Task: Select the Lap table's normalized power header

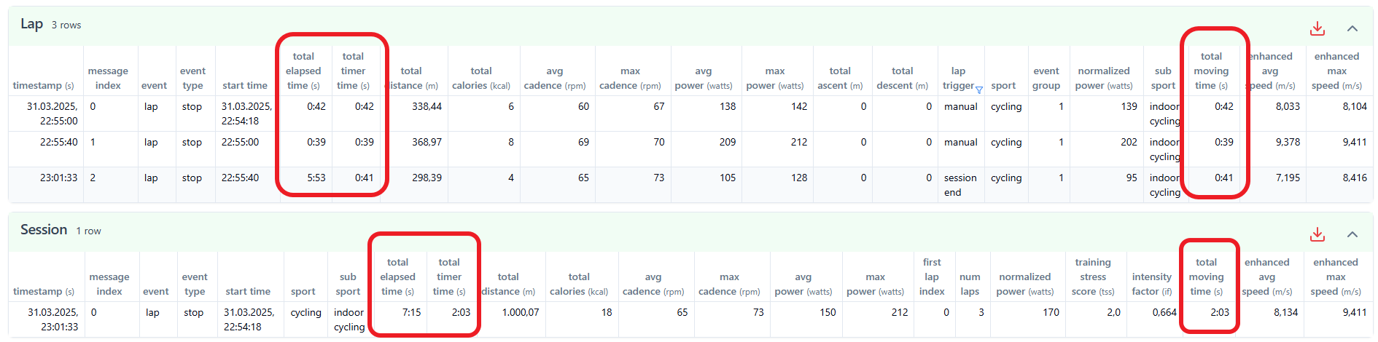Action: coord(1103,78)
